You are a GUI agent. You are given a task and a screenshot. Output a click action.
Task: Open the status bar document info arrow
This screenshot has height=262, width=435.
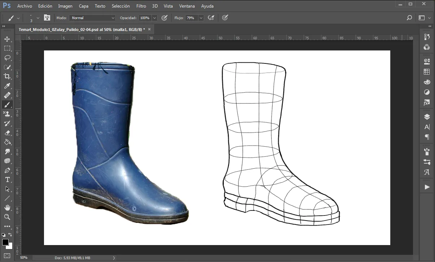pos(114,258)
